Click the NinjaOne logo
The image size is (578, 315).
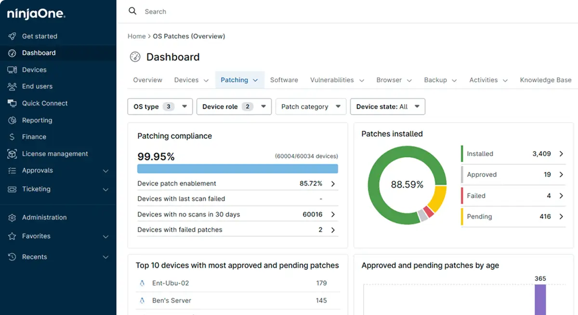(36, 13)
